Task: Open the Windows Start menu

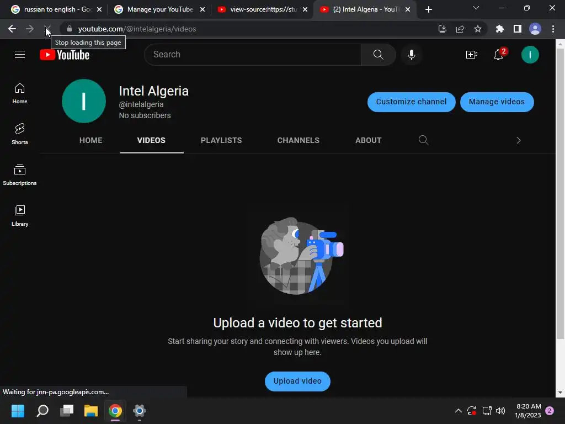Action: [x=18, y=411]
